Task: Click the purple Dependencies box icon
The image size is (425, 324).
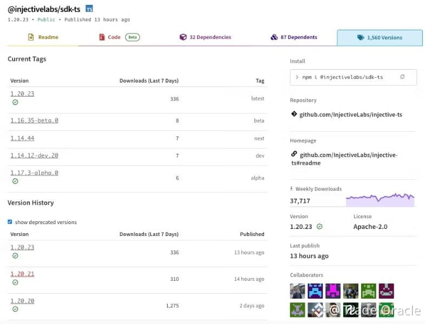Action: (183, 37)
